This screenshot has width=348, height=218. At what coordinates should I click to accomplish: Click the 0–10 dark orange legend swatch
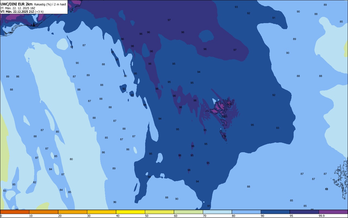(15, 212)
